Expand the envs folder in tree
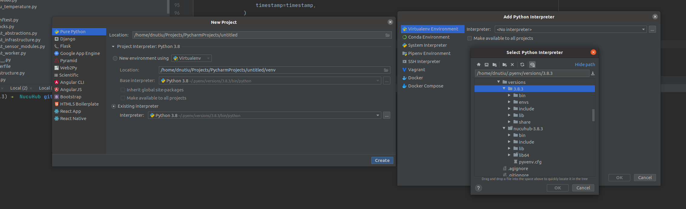Image resolution: width=686 pixels, height=209 pixels. point(509,102)
